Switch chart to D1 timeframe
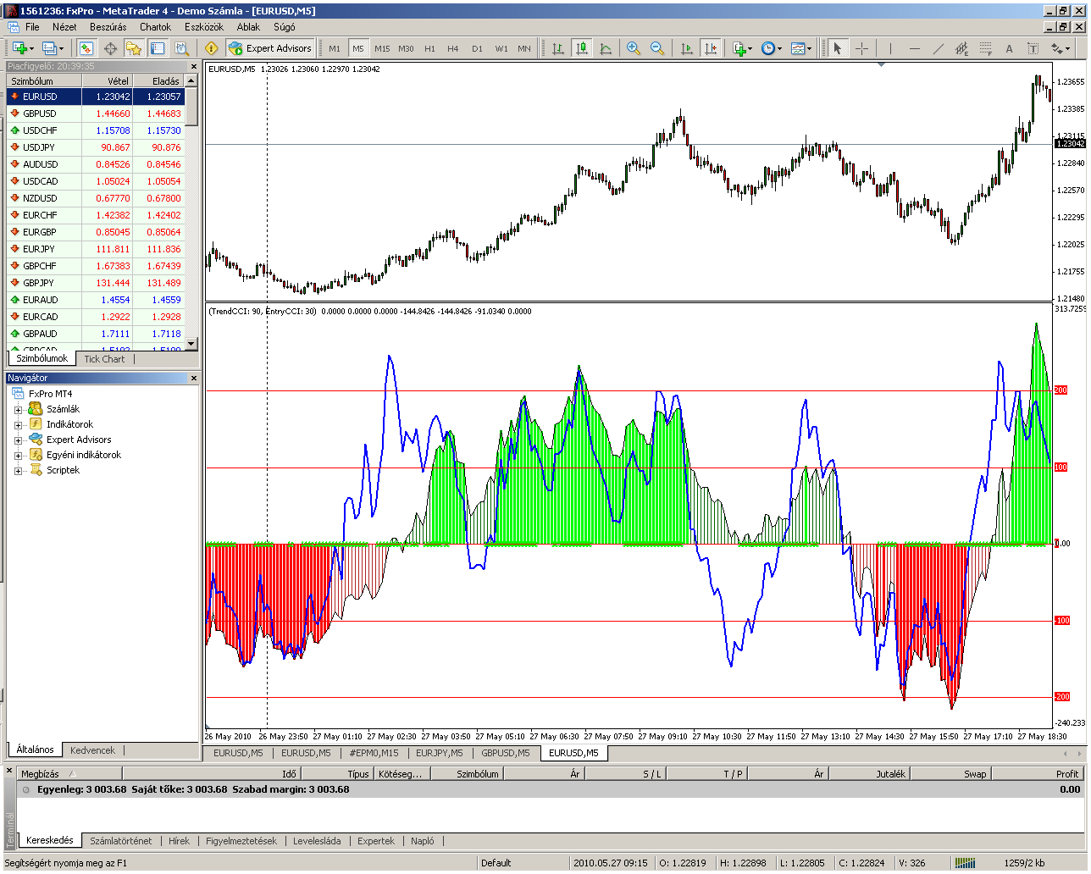1091x874 pixels. coord(477,48)
